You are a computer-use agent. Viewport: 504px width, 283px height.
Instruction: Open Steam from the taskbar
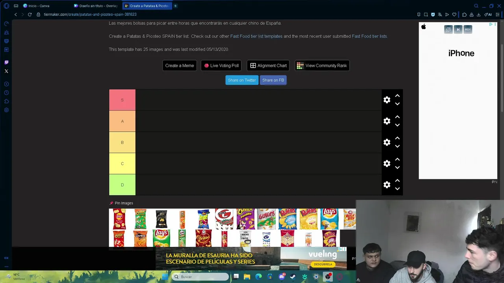coord(293,277)
